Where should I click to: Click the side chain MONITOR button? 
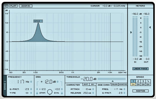[123, 84]
